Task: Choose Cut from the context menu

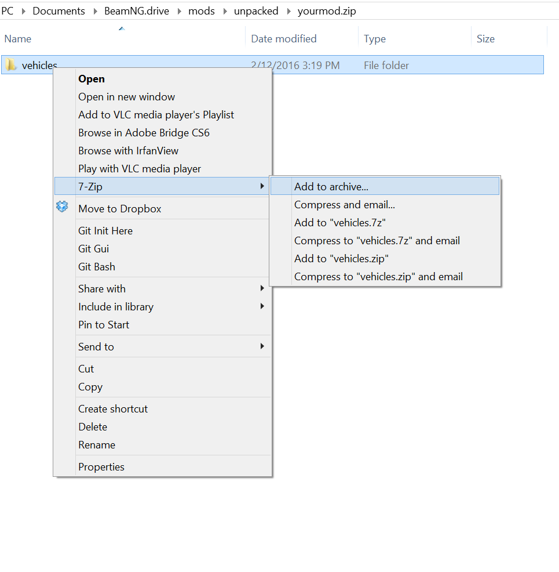Action: (x=162, y=369)
